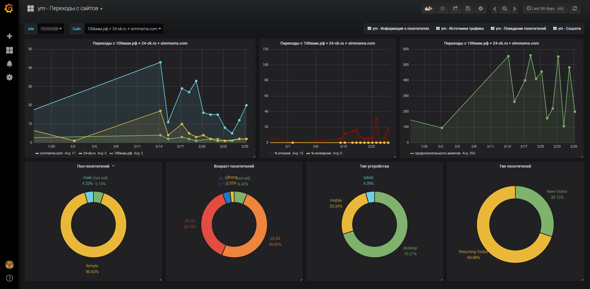Expand the Сайт variable dropdown
Image resolution: width=590 pixels, height=289 pixels.
124,29
